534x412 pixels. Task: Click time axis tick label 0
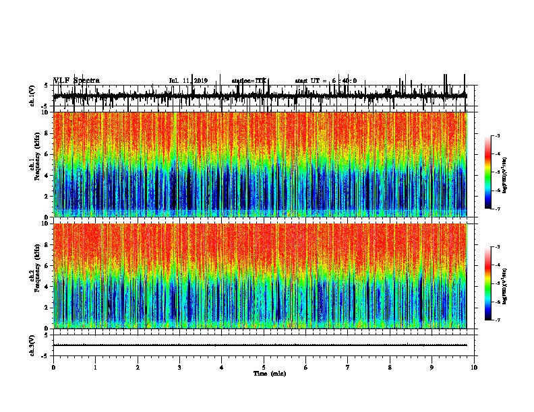[x=53, y=368]
